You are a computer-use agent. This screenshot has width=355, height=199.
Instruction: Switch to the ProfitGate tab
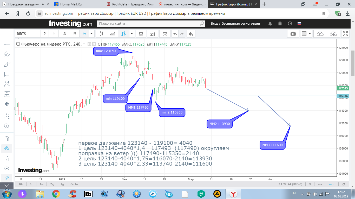[130, 4]
